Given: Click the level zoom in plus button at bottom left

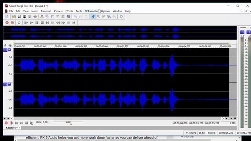Looking at the screenshot, I should point(5,118).
